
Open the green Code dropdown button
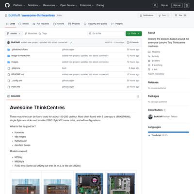pyautogui.click(x=133, y=33)
